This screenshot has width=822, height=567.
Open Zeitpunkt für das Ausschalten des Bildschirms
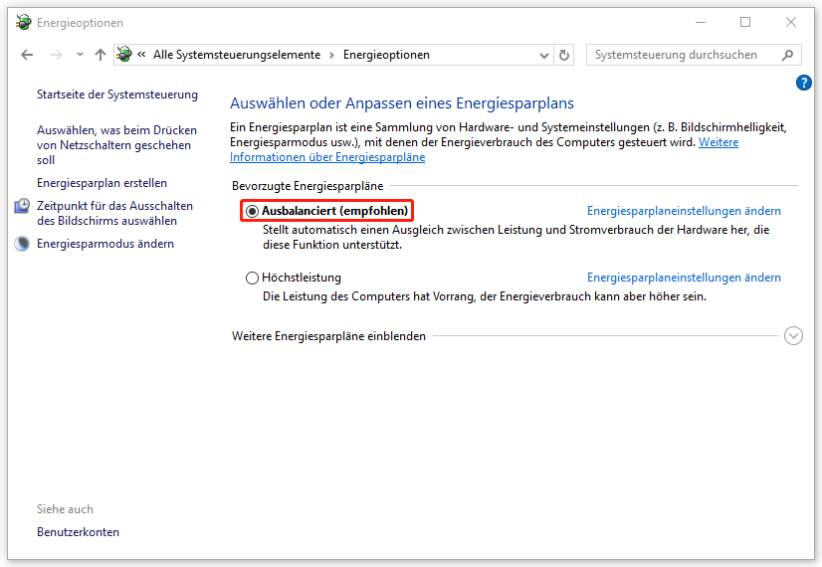pos(114,213)
